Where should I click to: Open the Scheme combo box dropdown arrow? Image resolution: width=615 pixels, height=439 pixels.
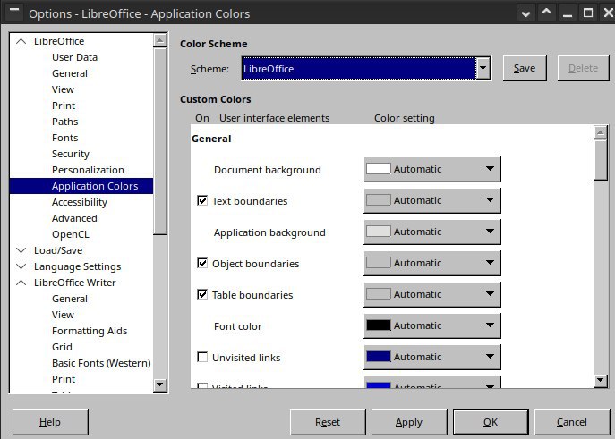pyautogui.click(x=483, y=69)
